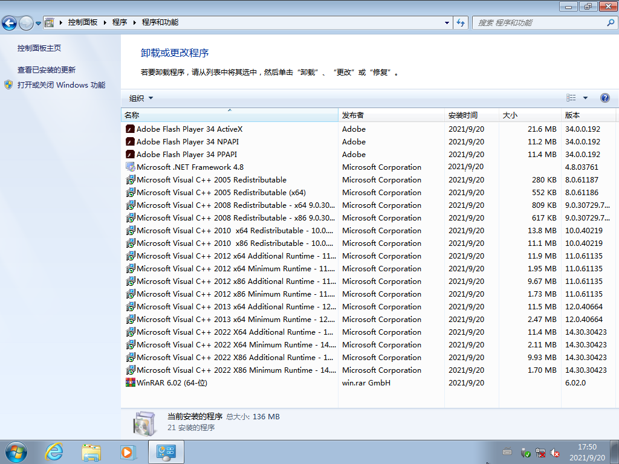Click the WinRAR 6.02 program icon
619x464 pixels.
pos(130,382)
